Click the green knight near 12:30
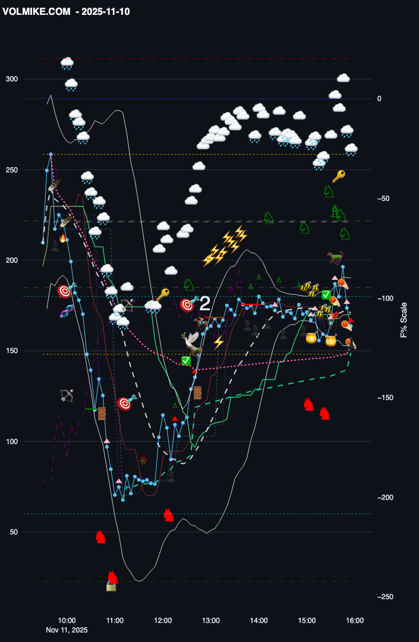Image resolution: width=419 pixels, height=642 pixels. coord(188,285)
